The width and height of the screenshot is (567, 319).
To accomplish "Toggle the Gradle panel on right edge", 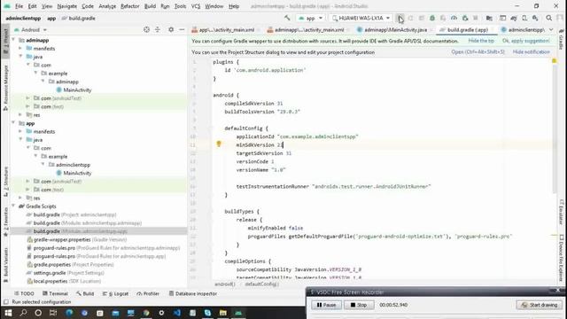I will tap(562, 39).
